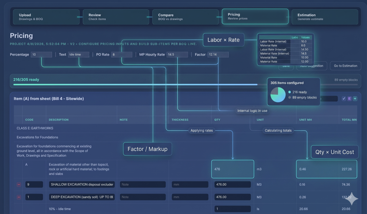Click the teal dot beside 216 ready

tap(290, 92)
